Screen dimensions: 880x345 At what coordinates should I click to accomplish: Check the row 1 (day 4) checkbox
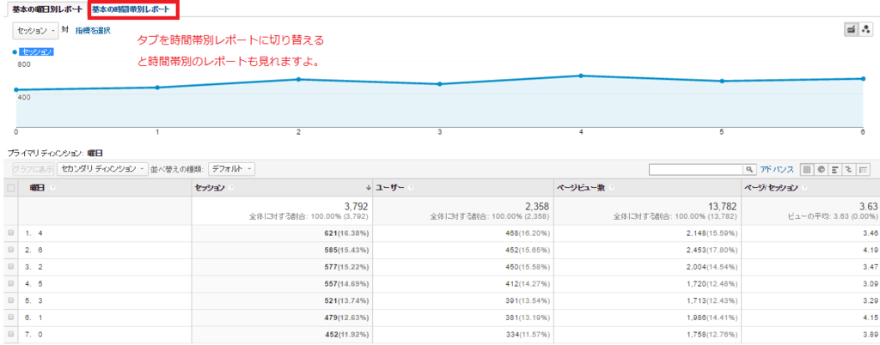point(10,232)
